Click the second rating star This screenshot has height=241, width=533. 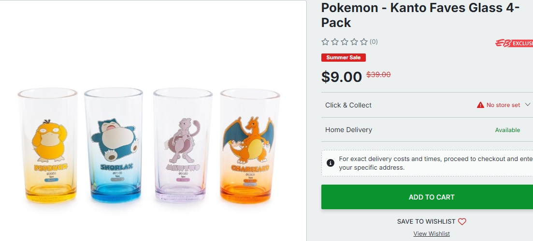coord(335,42)
